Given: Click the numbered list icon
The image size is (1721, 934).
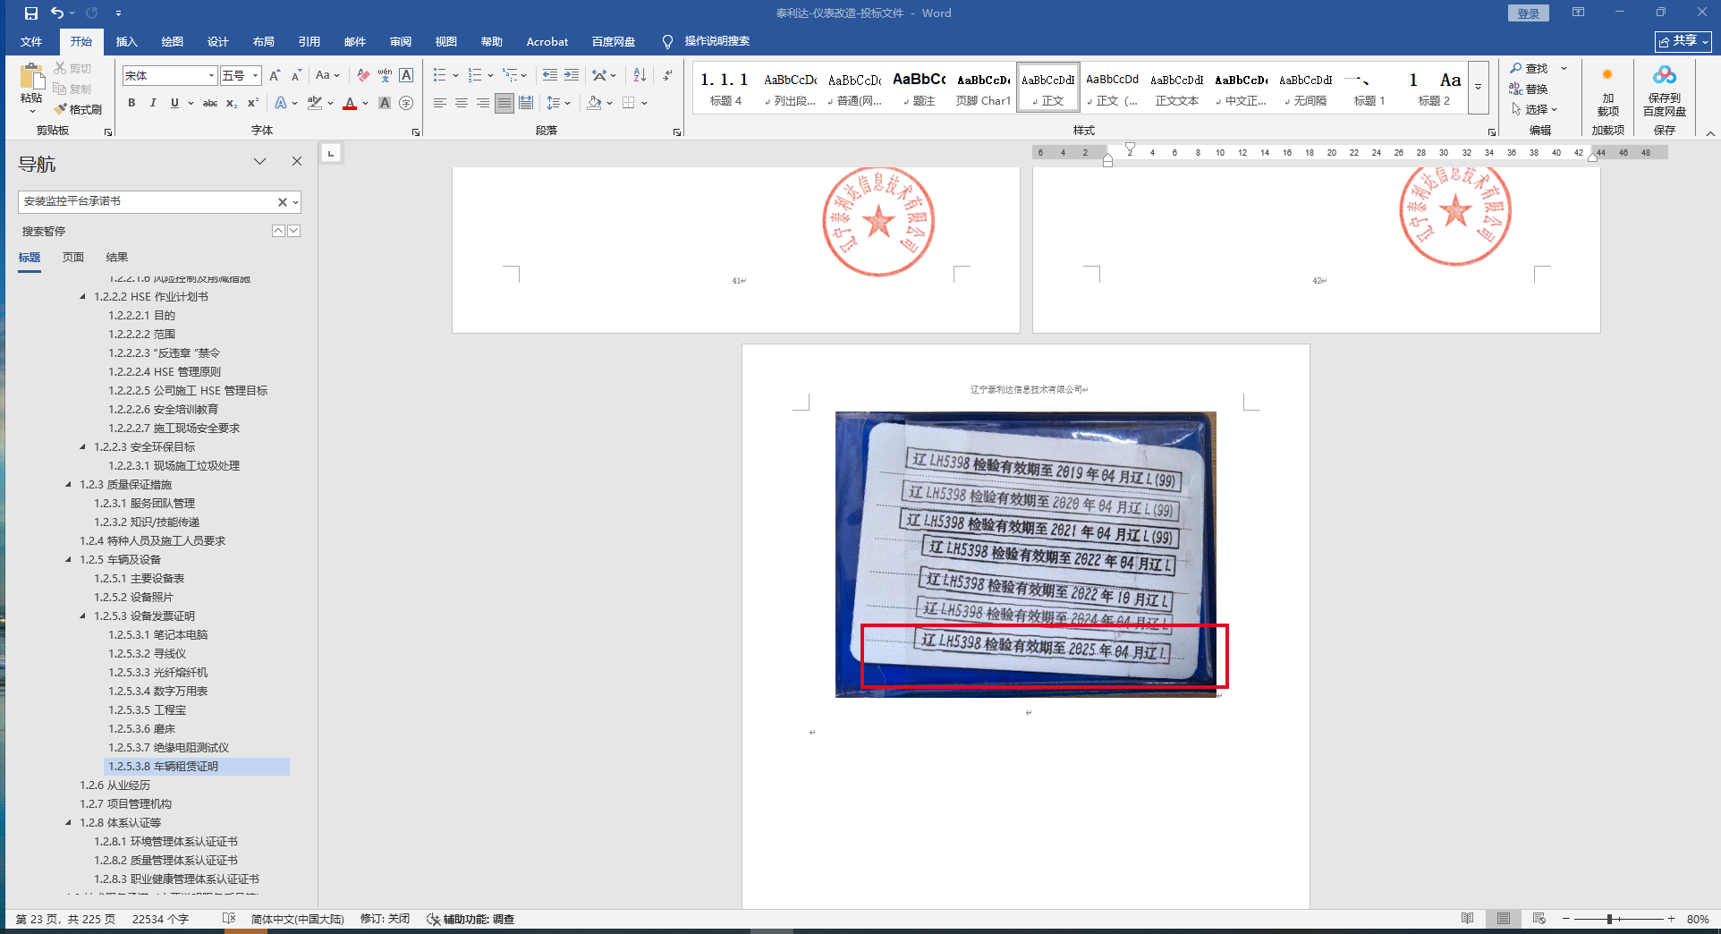Looking at the screenshot, I should pos(475,75).
